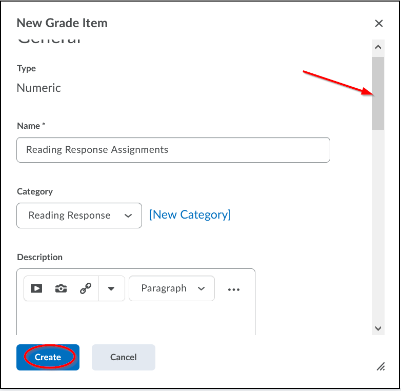Click the Insert Stuff video icon

[36, 288]
